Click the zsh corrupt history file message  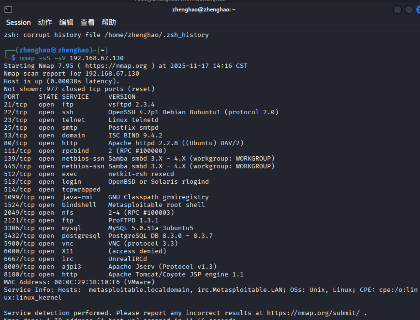(x=106, y=35)
